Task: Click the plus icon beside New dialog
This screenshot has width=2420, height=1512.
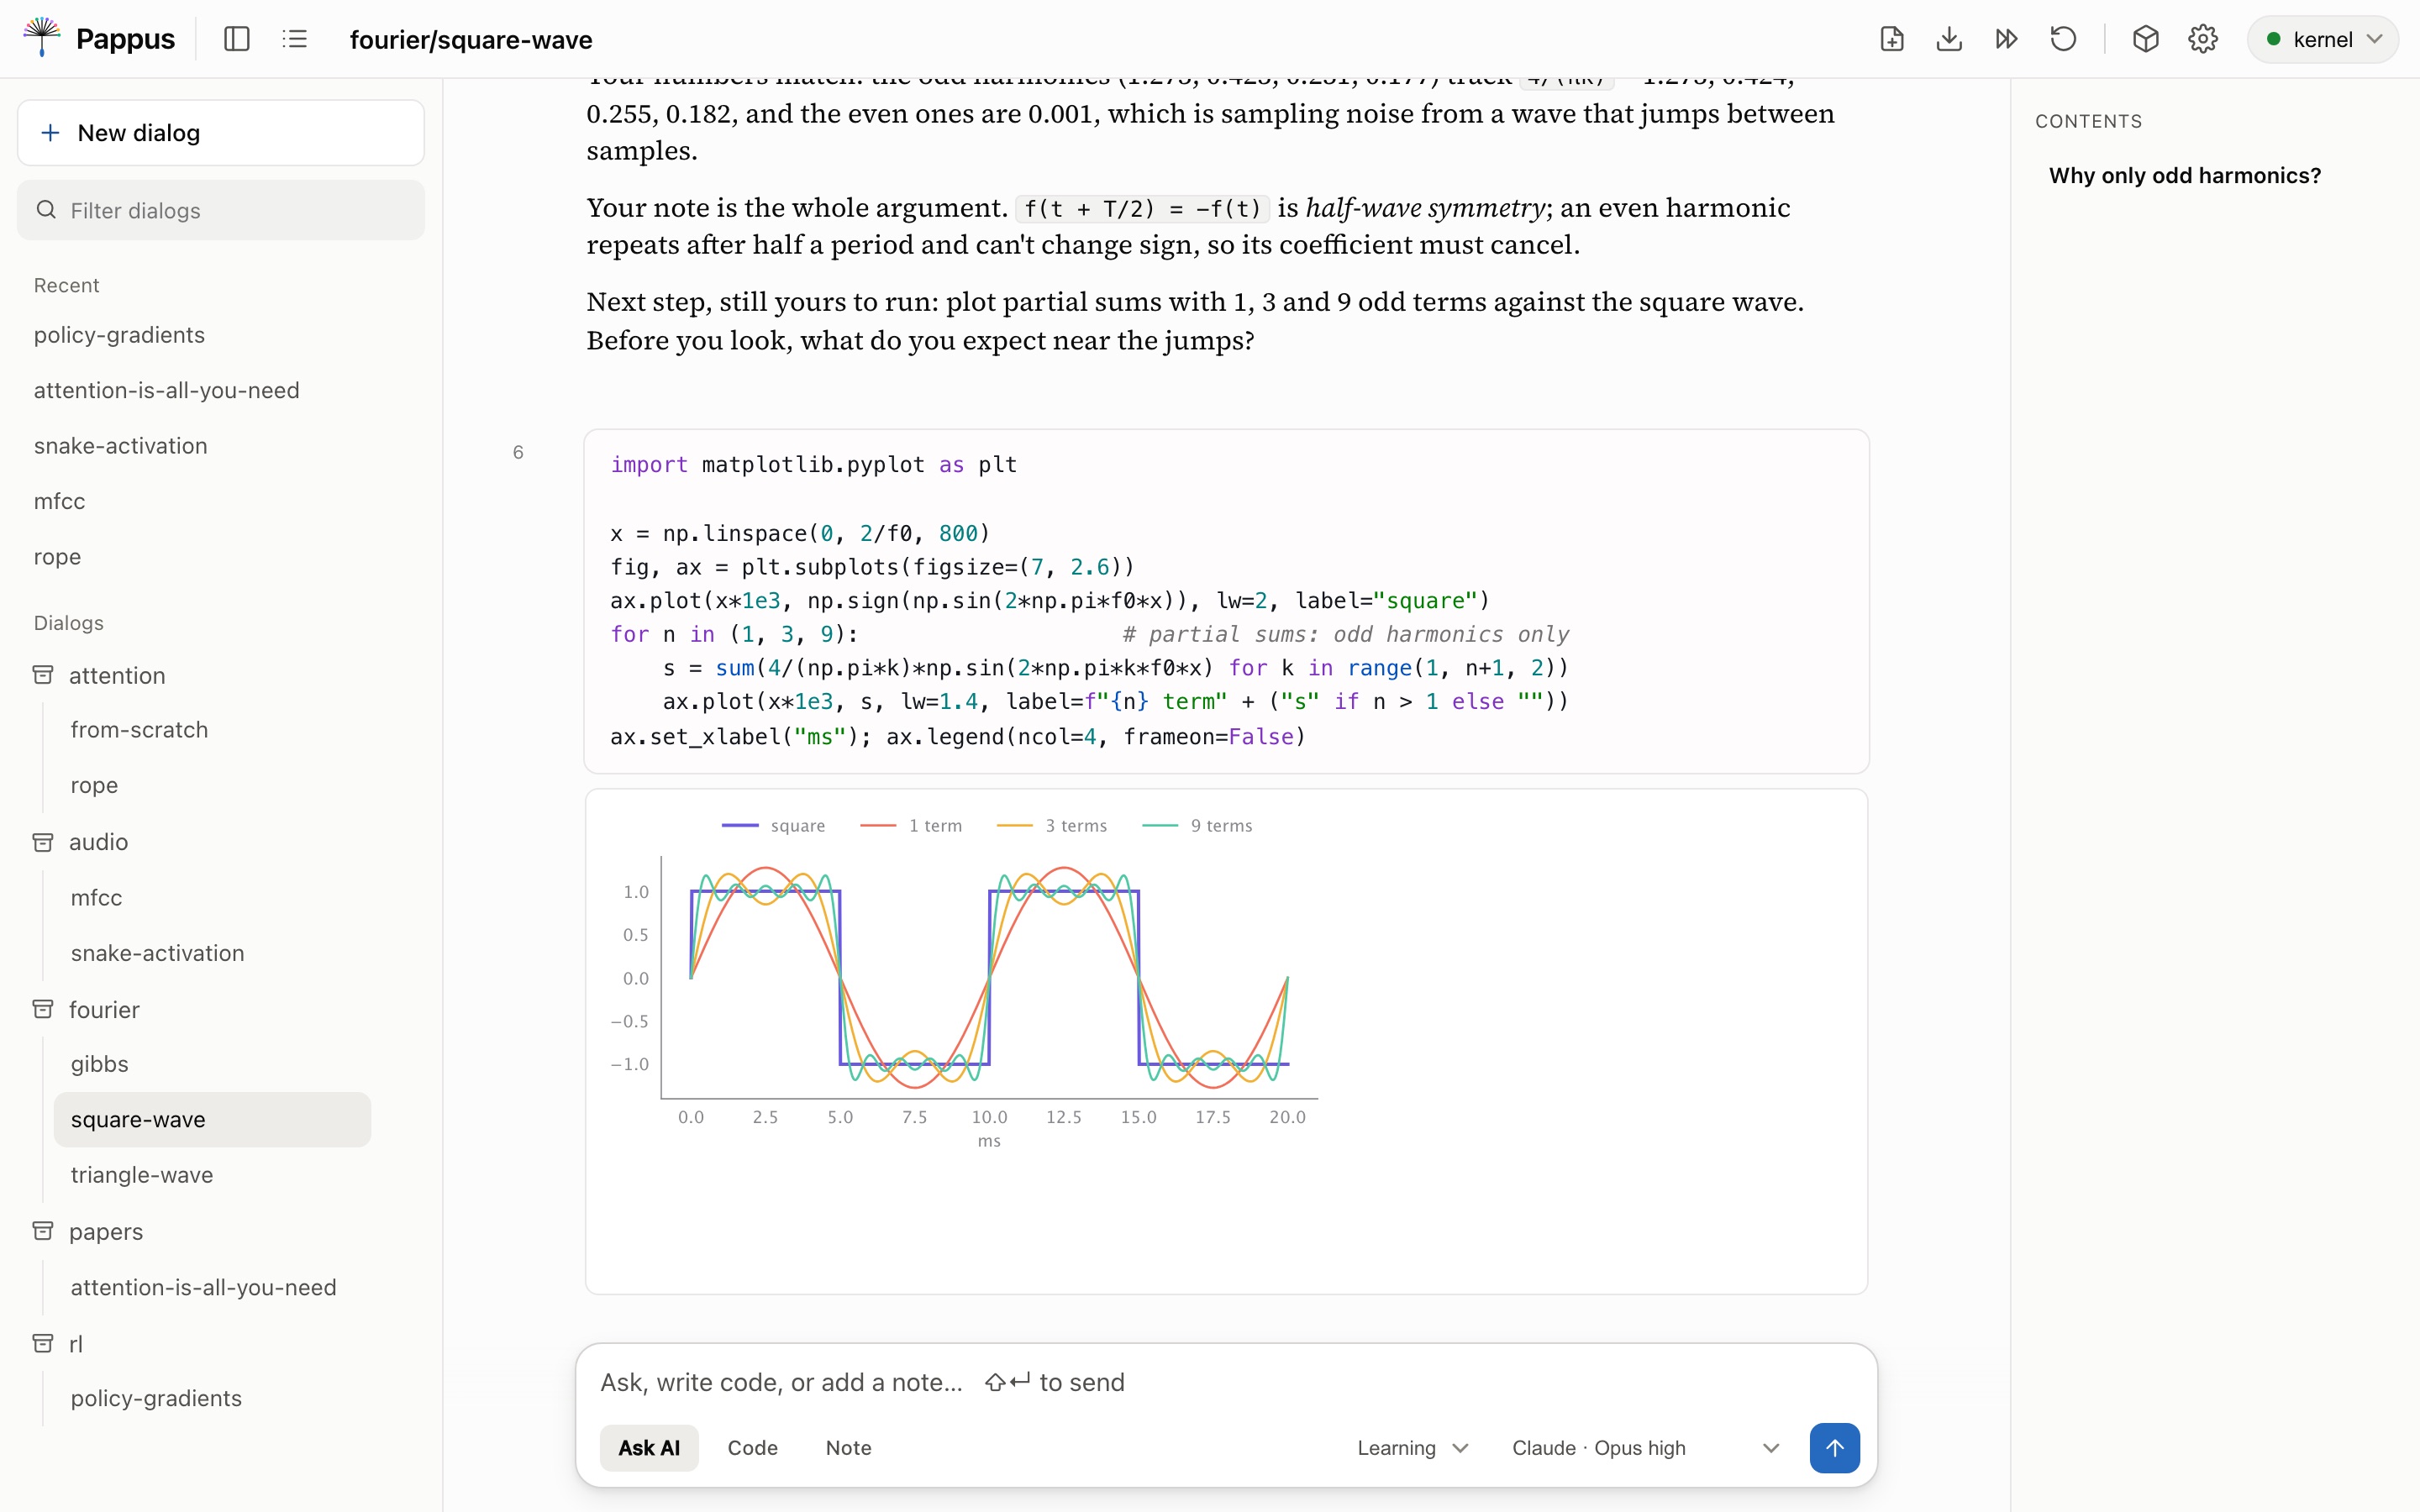Action: (x=50, y=133)
